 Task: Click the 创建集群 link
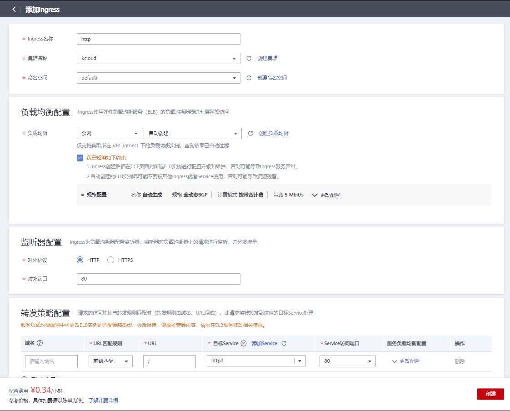click(267, 58)
